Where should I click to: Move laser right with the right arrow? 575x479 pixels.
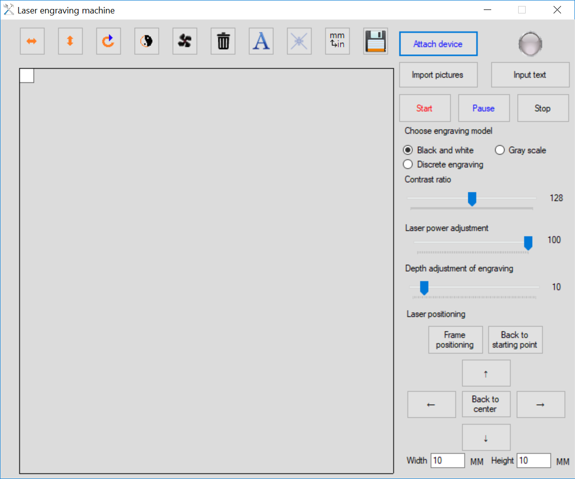[541, 405]
